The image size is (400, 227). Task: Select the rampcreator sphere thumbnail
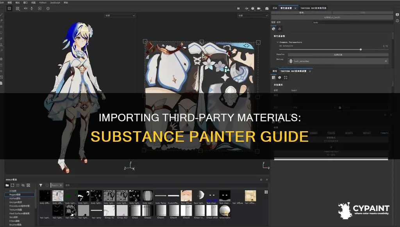tap(225, 211)
